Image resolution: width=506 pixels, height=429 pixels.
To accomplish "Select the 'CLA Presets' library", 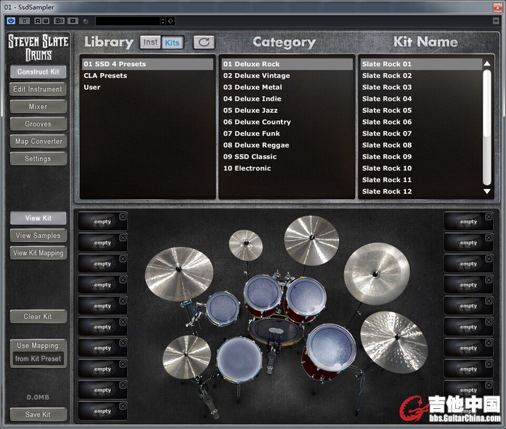I will (x=147, y=76).
